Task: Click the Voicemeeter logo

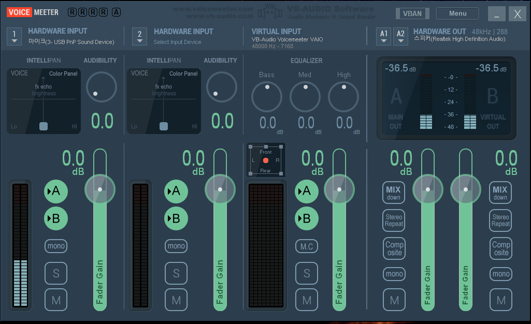Action: coord(33,12)
